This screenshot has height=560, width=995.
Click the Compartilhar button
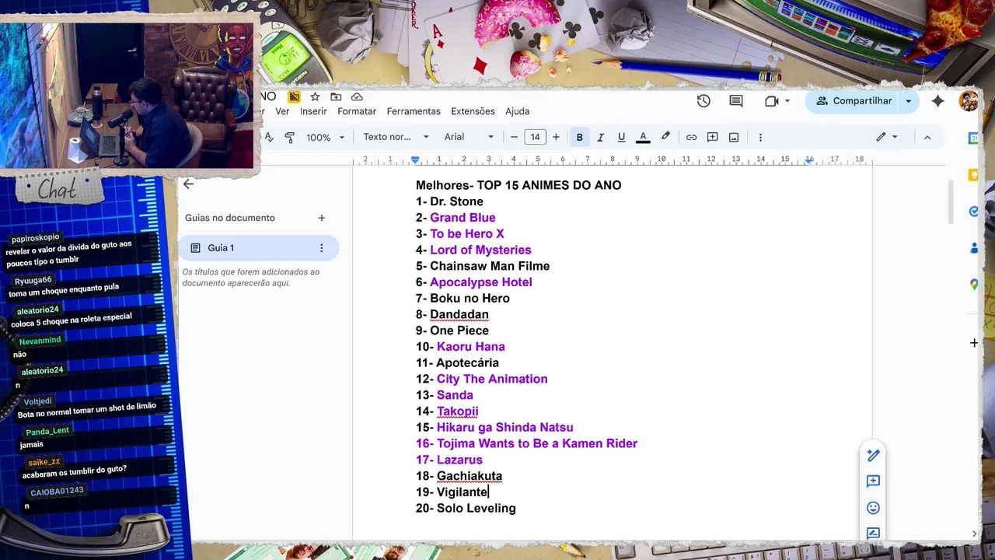[853, 101]
